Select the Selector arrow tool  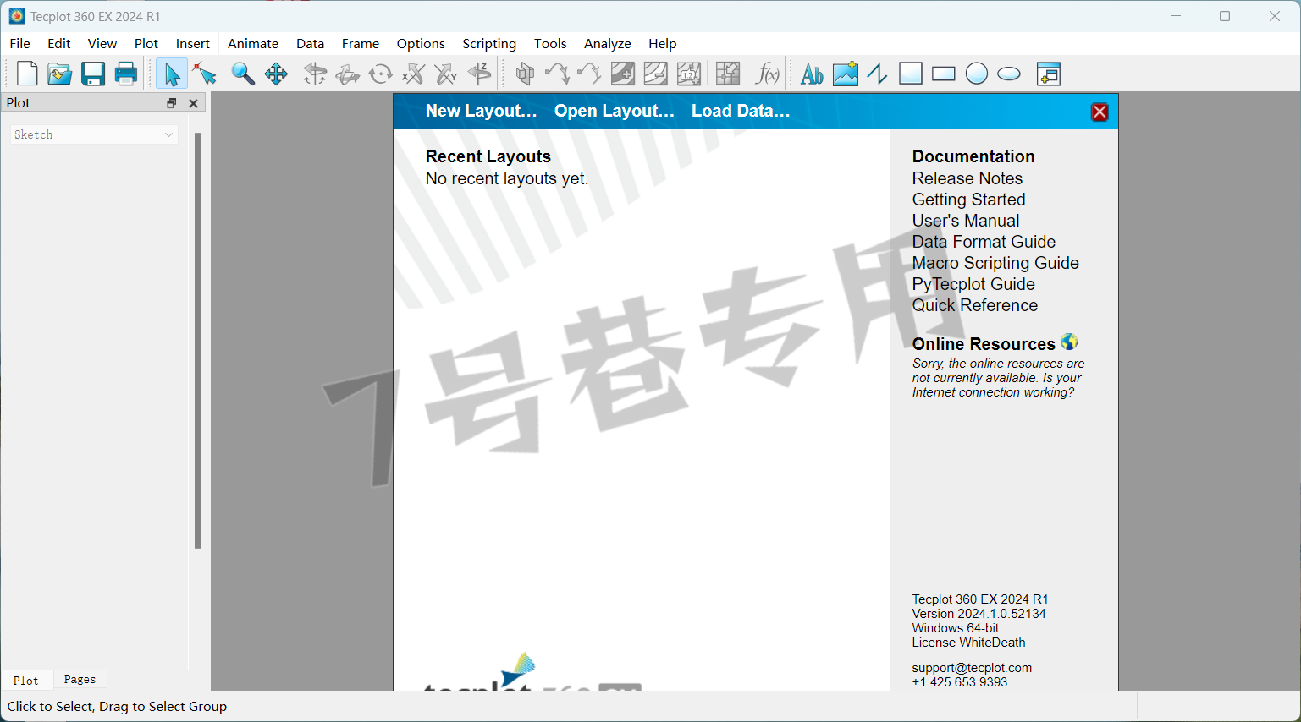[x=172, y=74]
